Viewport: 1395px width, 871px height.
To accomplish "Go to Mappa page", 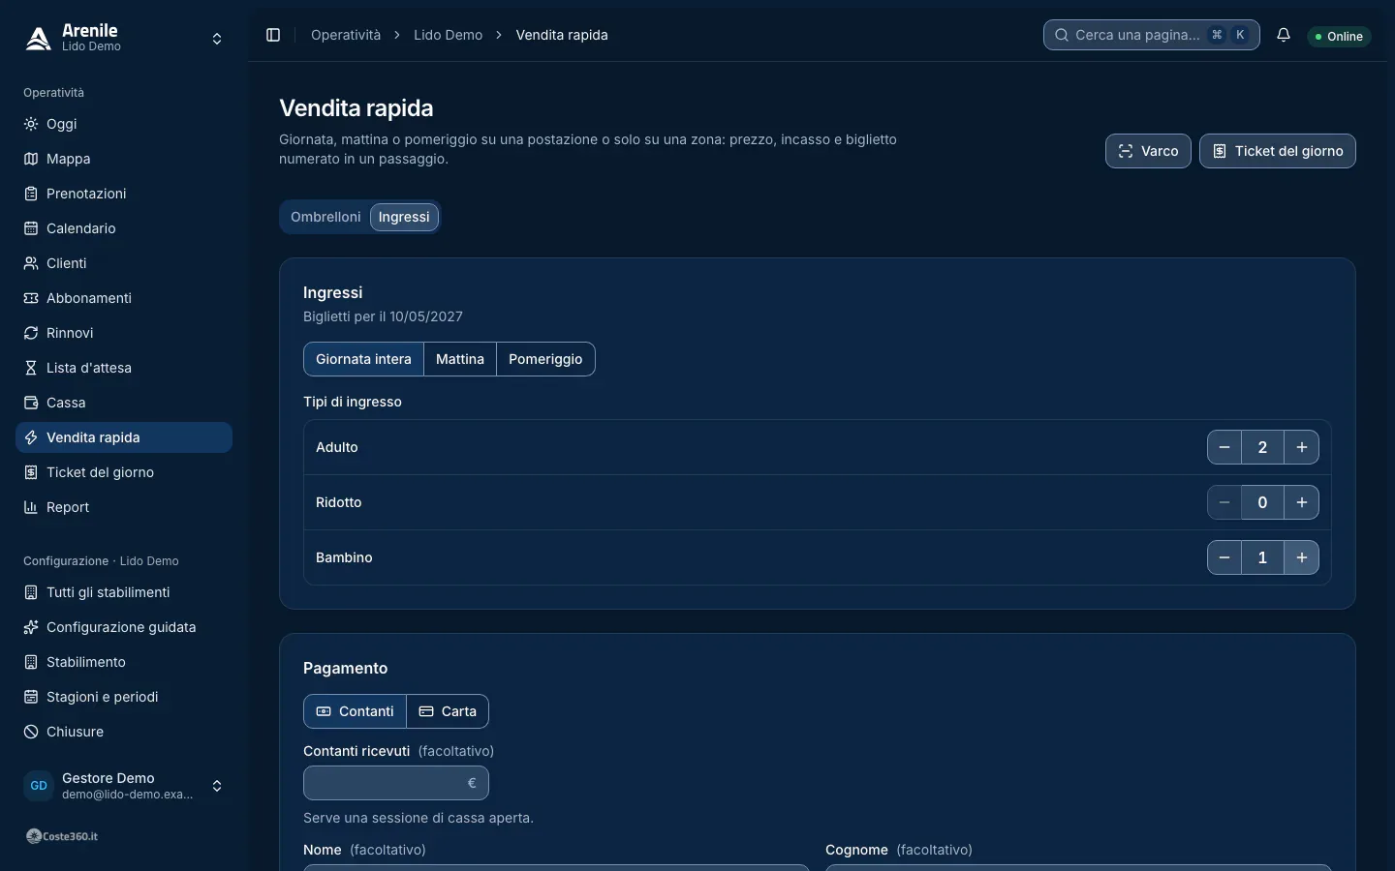I will [x=124, y=159].
